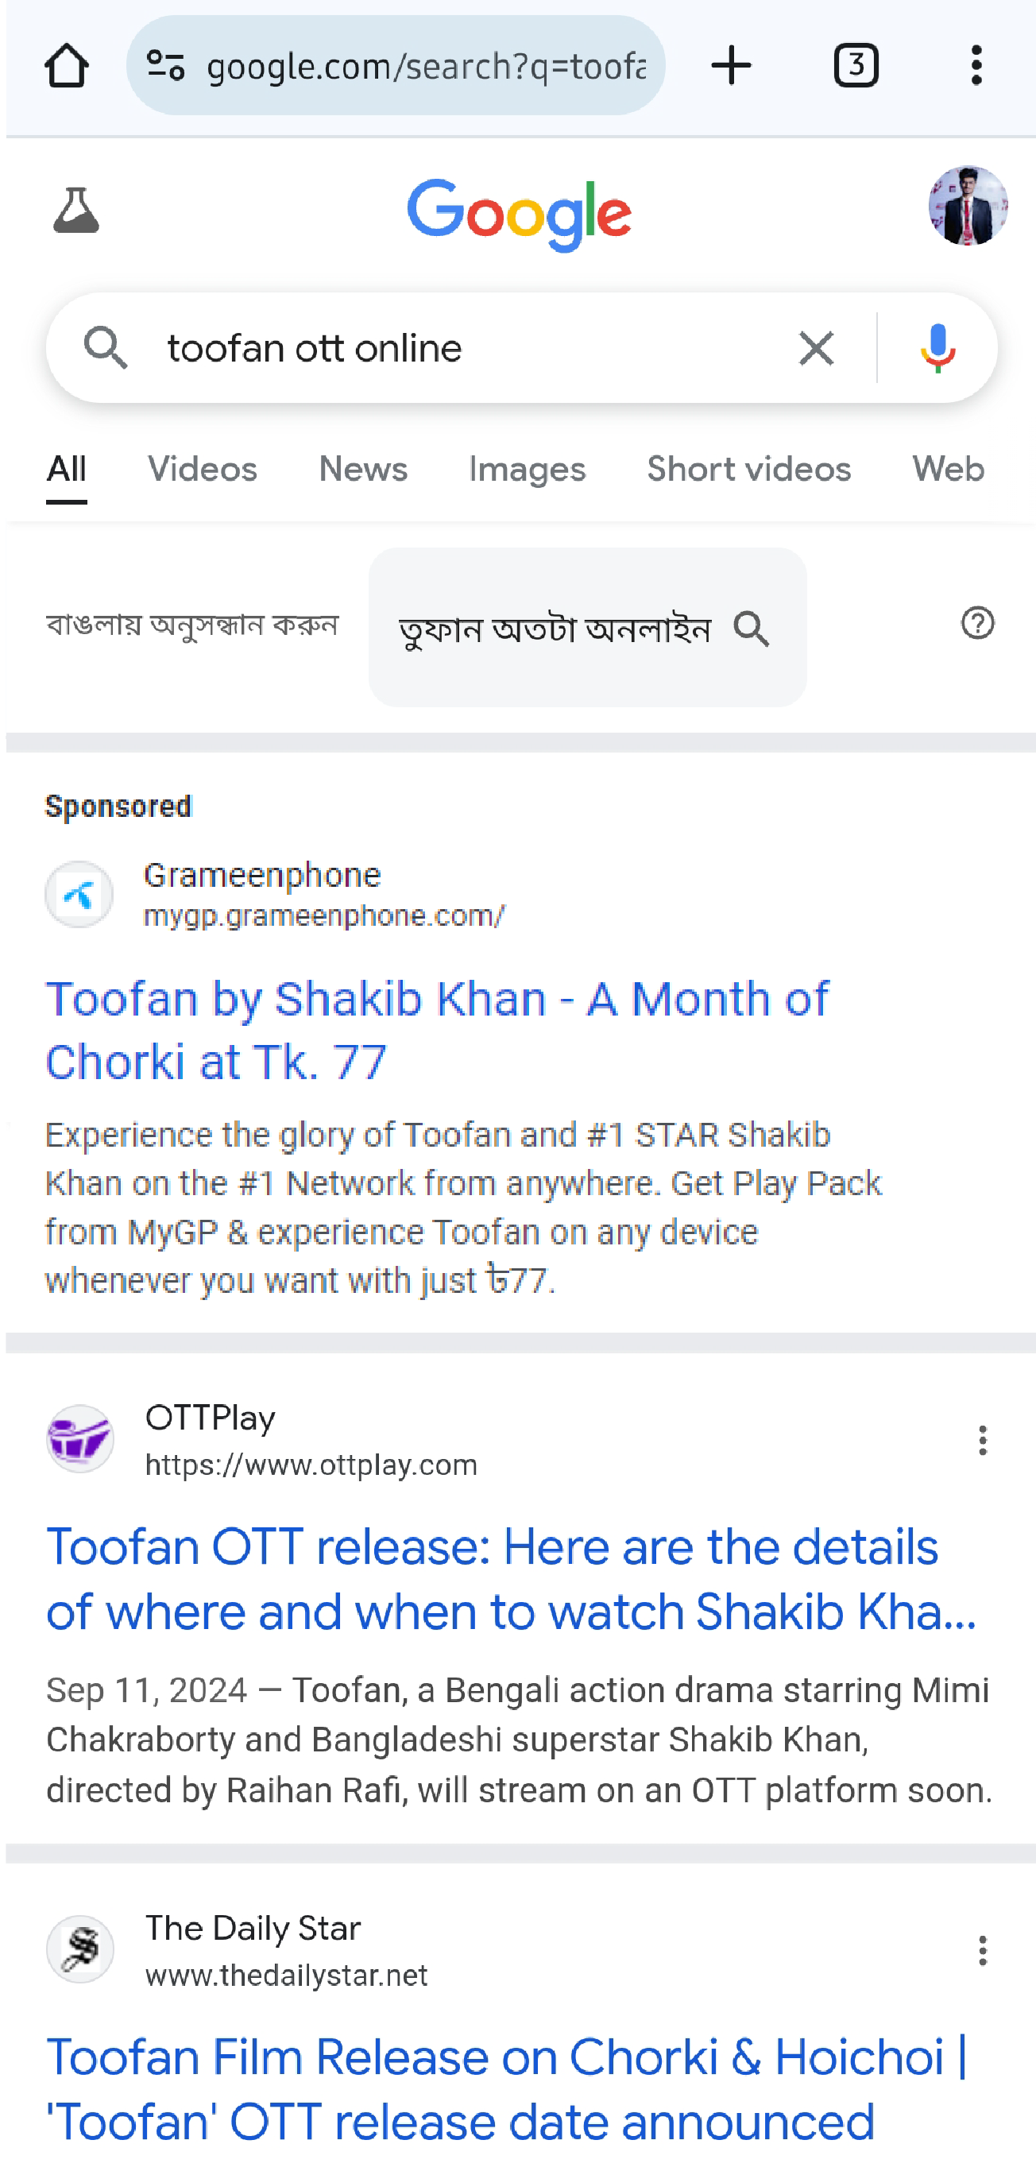The image size is (1036, 2171).
Task: Tap the Chrome home icon
Action: click(x=67, y=66)
